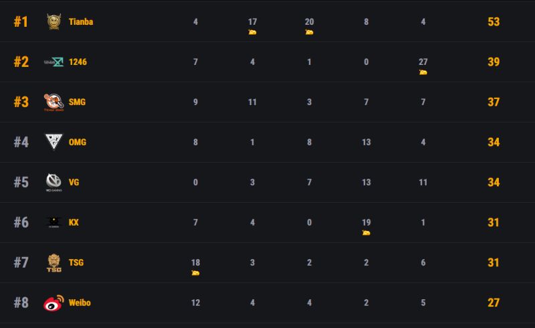Screen dimensions: 535x328
Task: Click the Tianba team logo
Action: pos(53,21)
